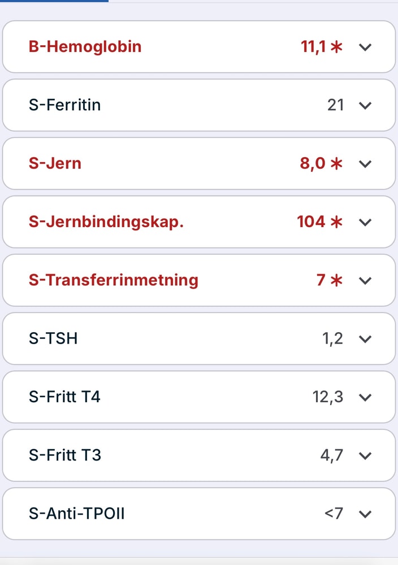
Task: Open the S-Anti-TPOII chevron arrow
Action: (365, 514)
